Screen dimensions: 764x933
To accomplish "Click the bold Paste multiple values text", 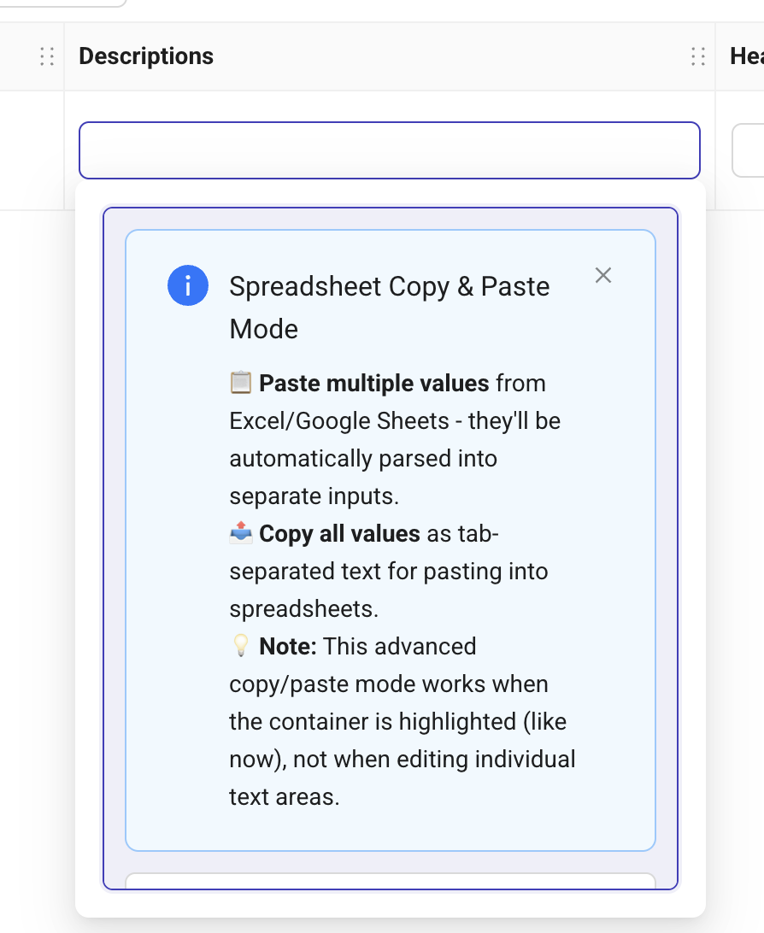I will coord(374,384).
